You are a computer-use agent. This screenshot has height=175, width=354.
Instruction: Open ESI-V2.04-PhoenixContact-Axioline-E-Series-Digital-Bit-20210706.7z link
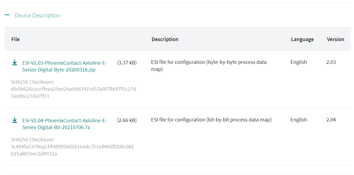tap(65, 124)
